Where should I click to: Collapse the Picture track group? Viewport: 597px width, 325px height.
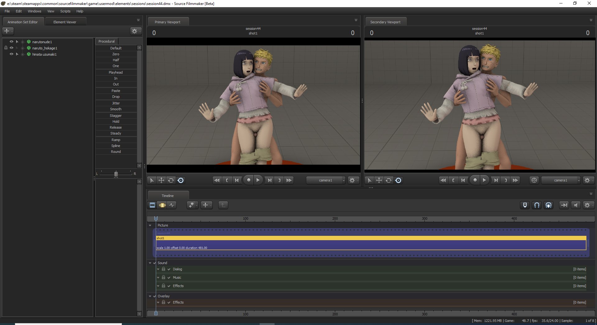point(150,225)
